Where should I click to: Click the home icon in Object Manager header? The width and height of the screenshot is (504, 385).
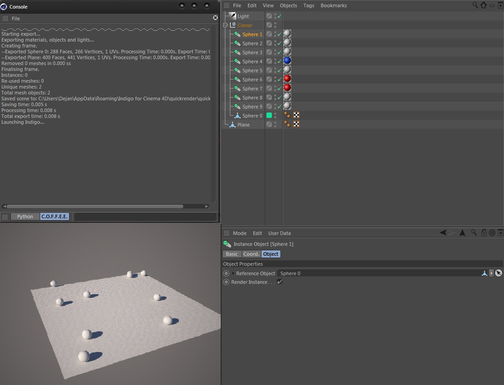coord(484,5)
